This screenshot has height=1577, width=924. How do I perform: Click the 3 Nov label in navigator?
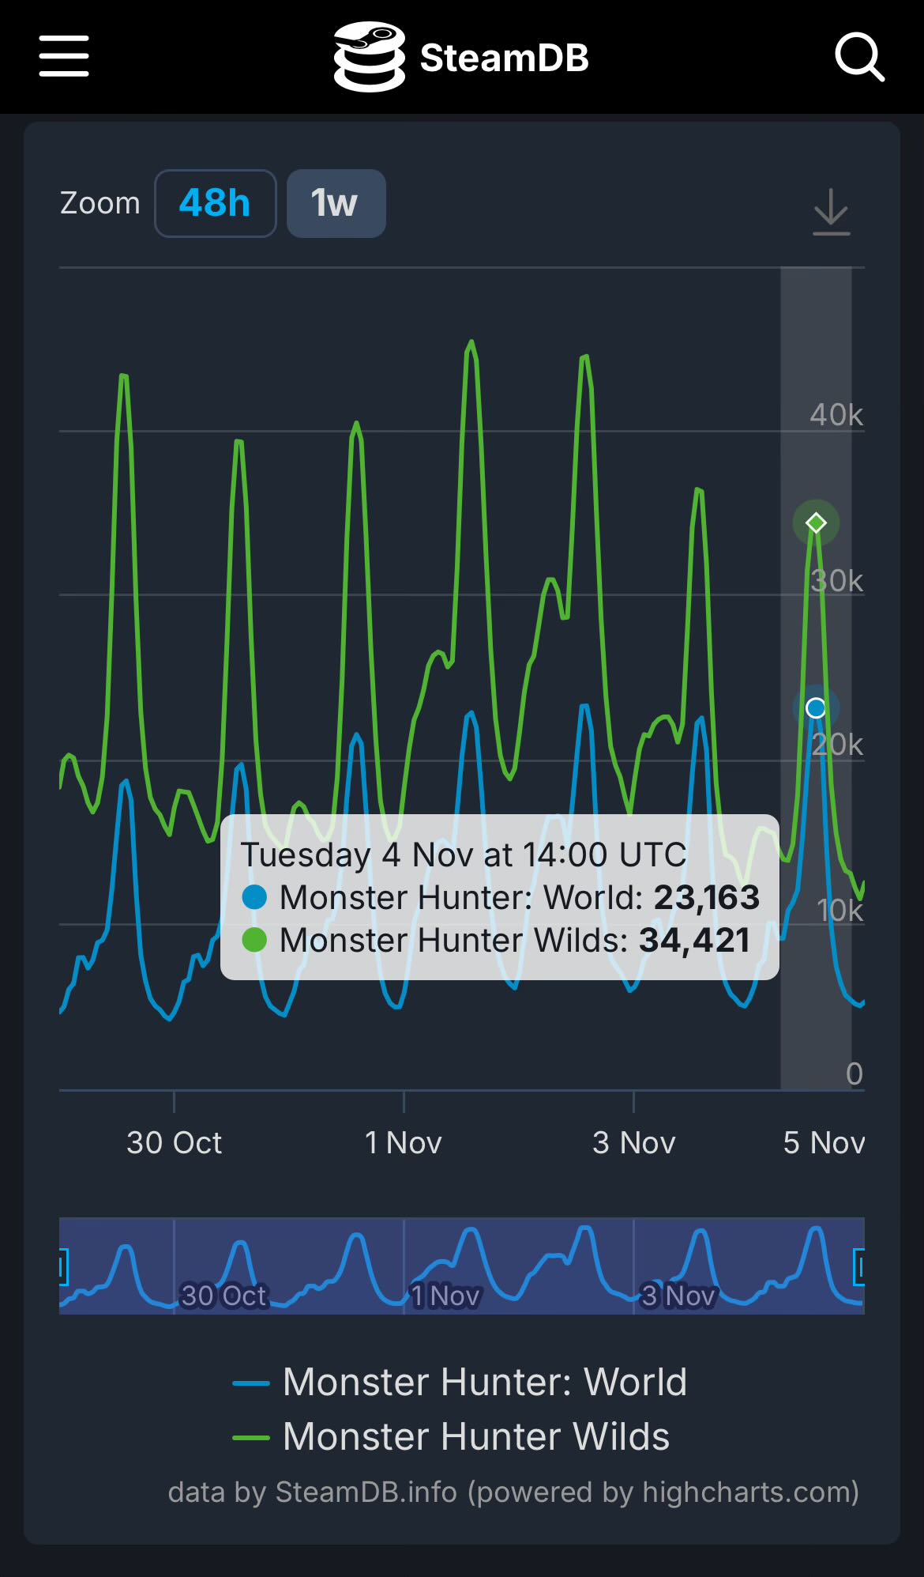[x=678, y=1296]
